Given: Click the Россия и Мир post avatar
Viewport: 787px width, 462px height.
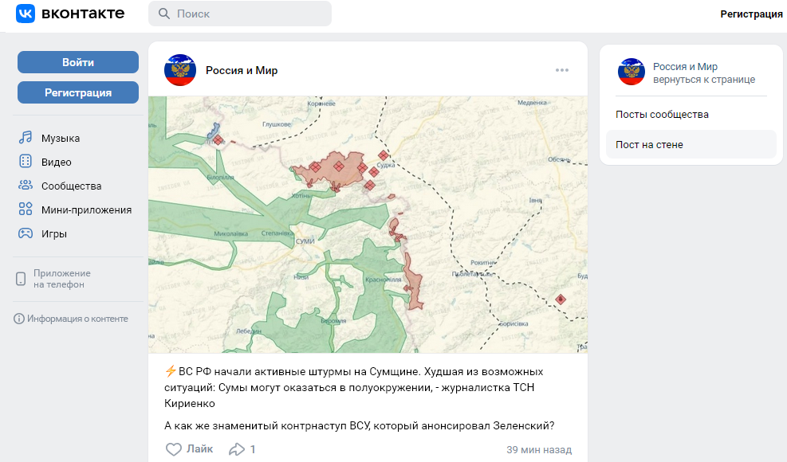Looking at the screenshot, I should (x=180, y=70).
